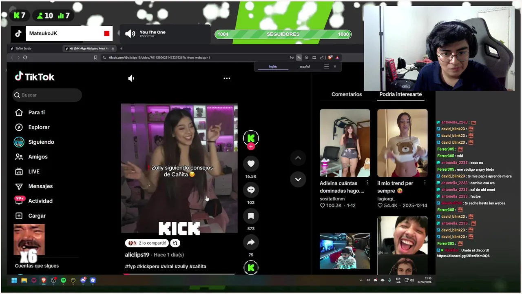Open the Explorar compass page
Viewport: 522px width, 294px height.
(x=32, y=127)
